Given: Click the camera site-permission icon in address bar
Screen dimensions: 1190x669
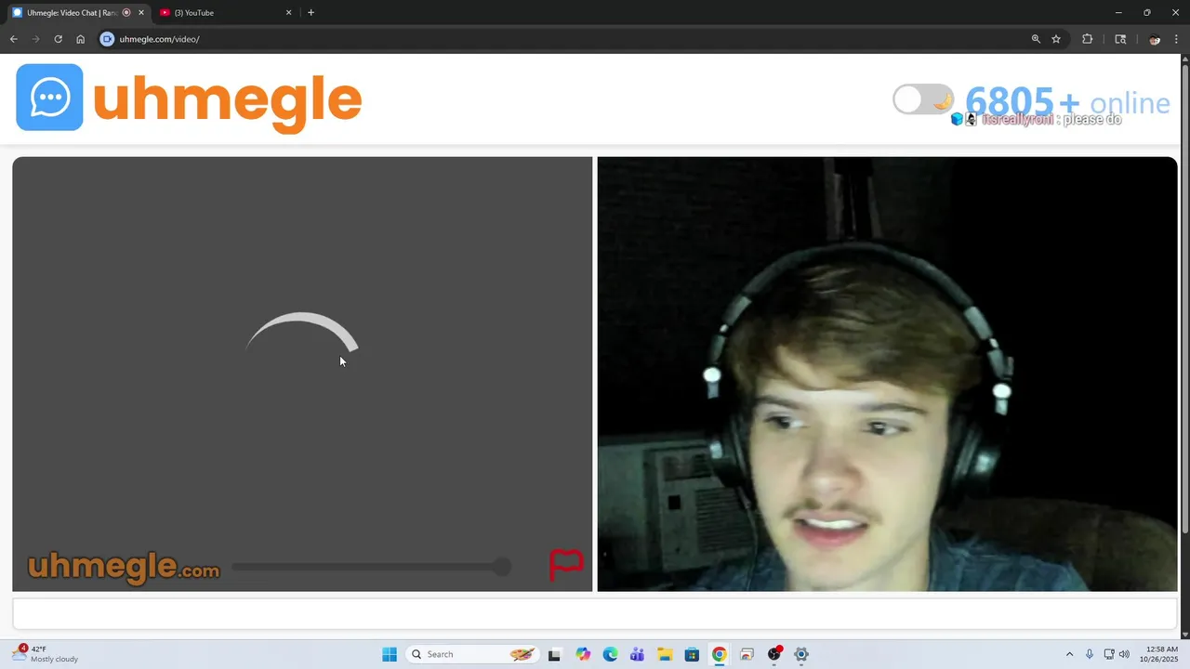Looking at the screenshot, I should [107, 39].
